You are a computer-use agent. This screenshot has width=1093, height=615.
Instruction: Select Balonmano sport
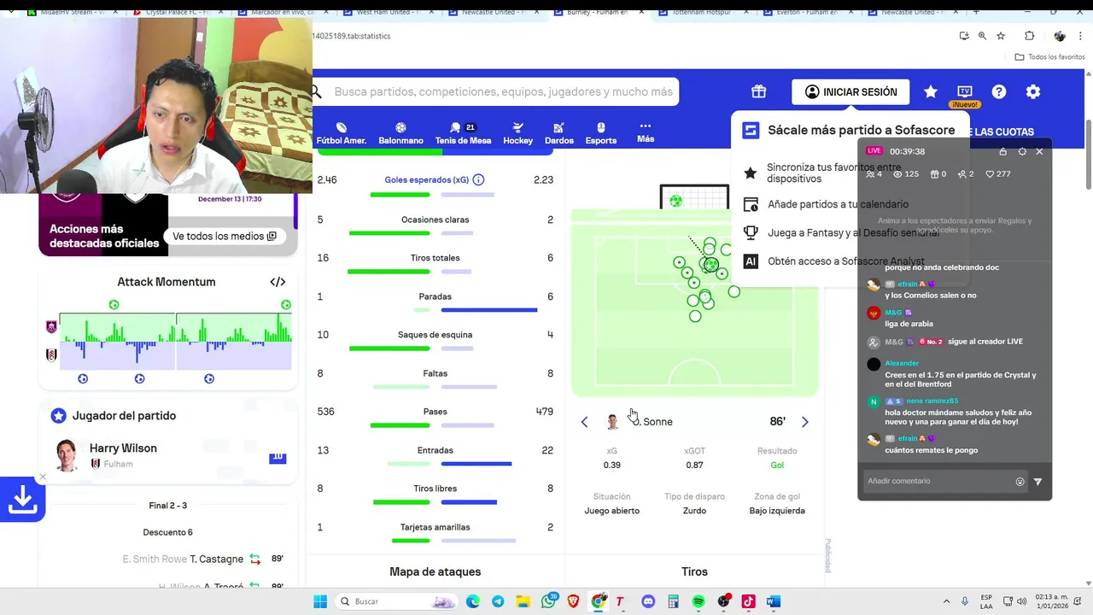(x=400, y=133)
